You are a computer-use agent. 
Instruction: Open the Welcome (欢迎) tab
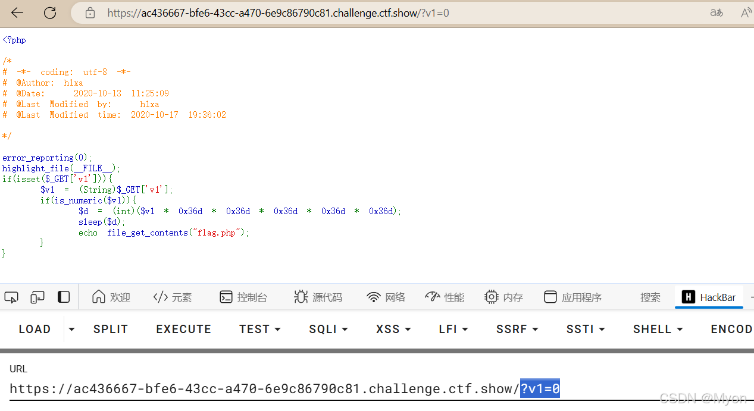pyautogui.click(x=111, y=297)
